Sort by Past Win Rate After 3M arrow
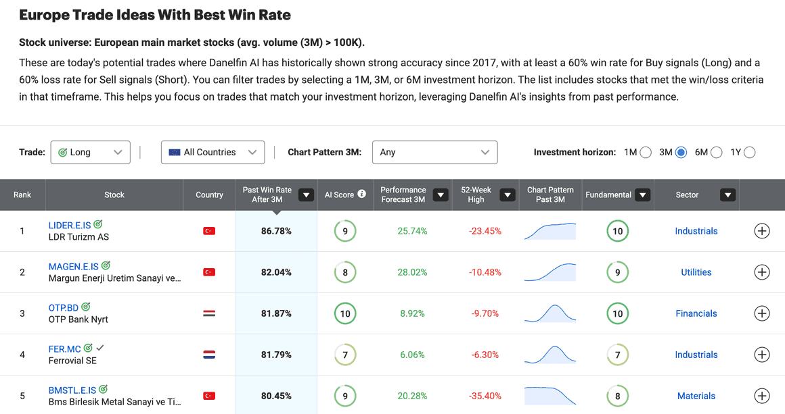 click(306, 195)
